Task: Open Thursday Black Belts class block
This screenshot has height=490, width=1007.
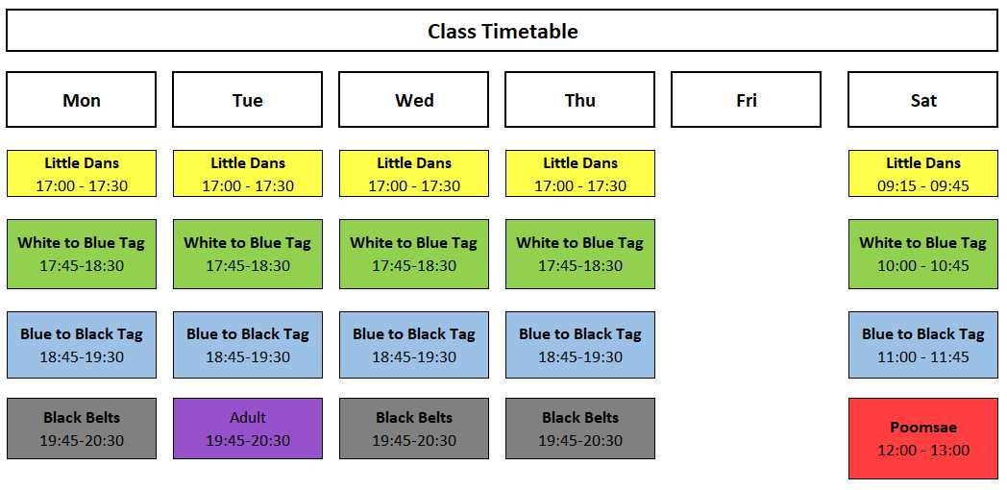Action: (580, 429)
